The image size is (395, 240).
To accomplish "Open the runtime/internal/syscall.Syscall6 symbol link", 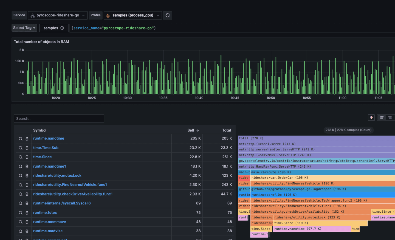I will pos(62,203).
